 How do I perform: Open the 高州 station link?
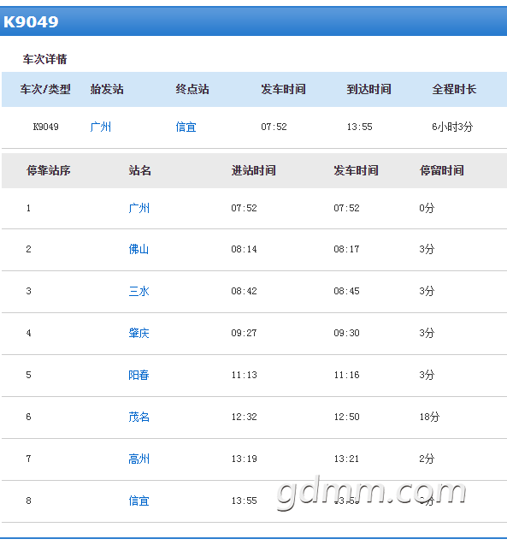point(139,459)
